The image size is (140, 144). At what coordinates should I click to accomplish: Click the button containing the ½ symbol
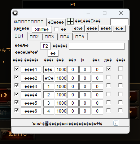tap(78, 29)
